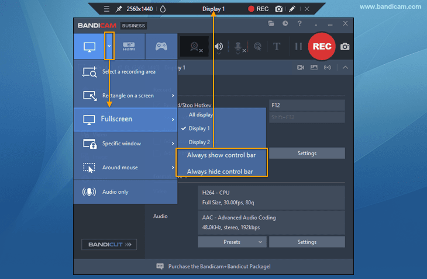
Task: Expand screen recording mode dropdown arrow
Action: coord(109,46)
